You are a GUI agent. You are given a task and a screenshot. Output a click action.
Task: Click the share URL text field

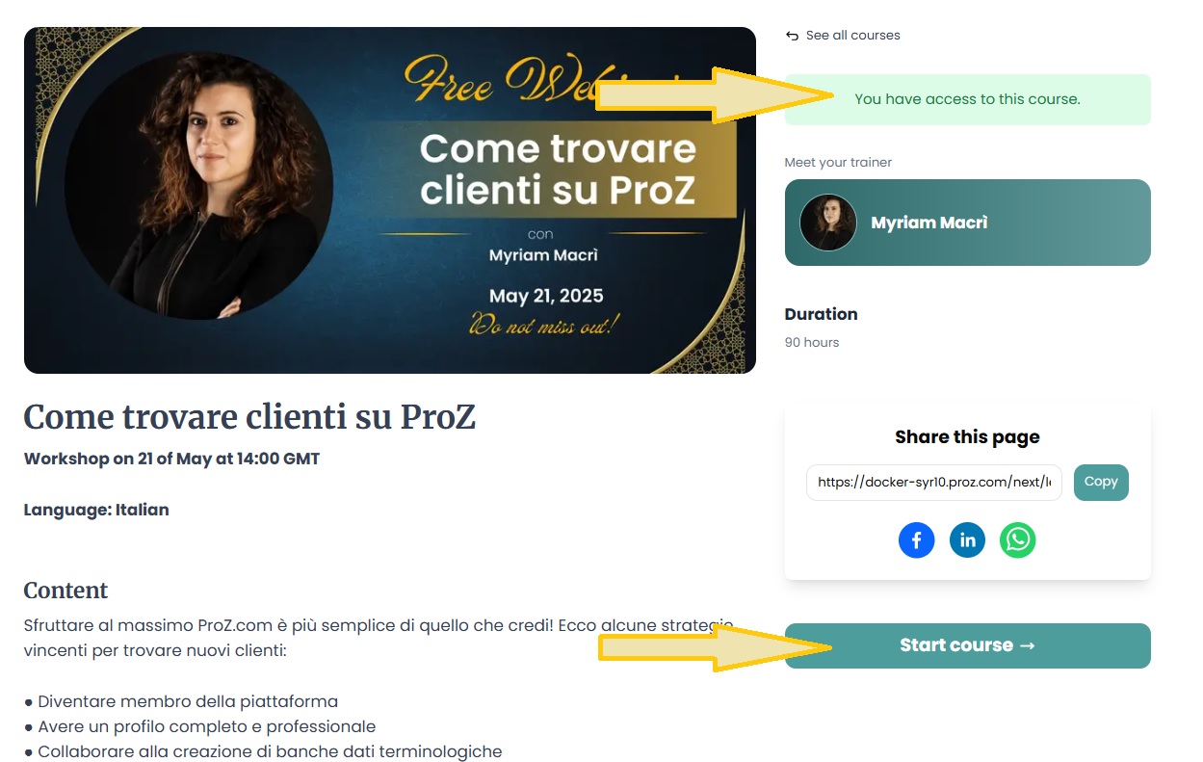tap(934, 483)
